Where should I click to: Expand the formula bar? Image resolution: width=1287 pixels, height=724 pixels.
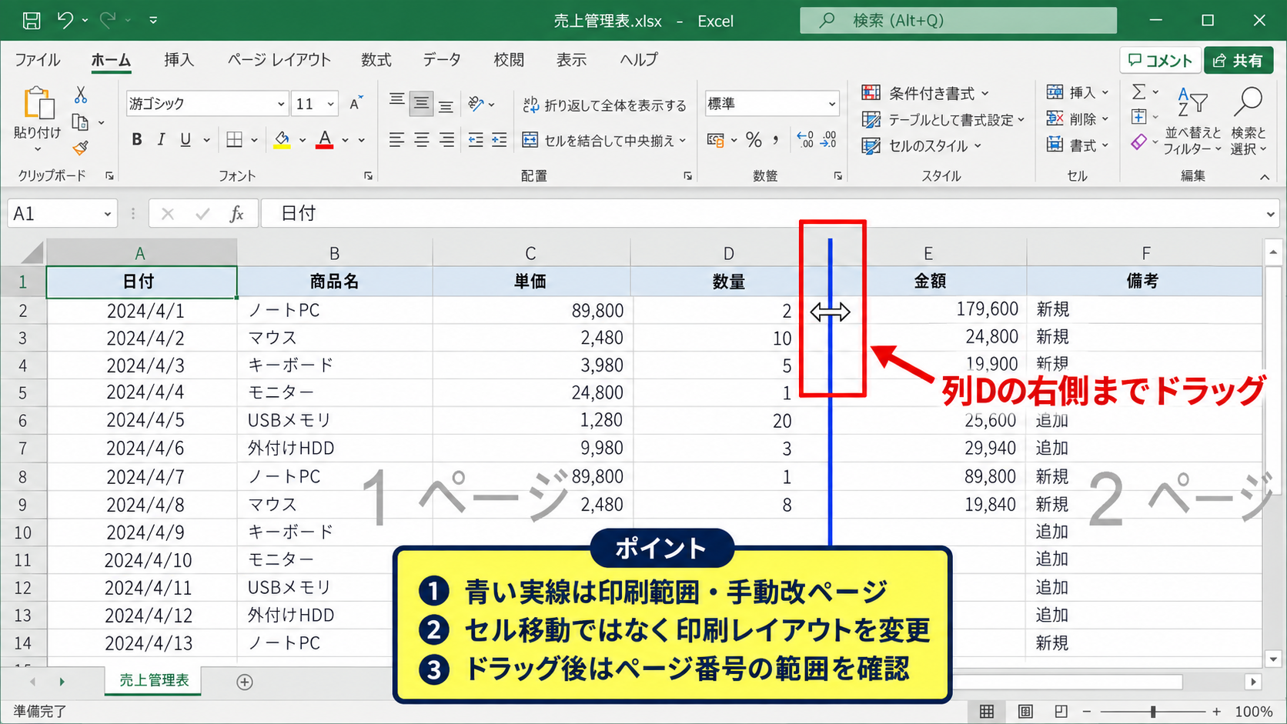pos(1271,214)
